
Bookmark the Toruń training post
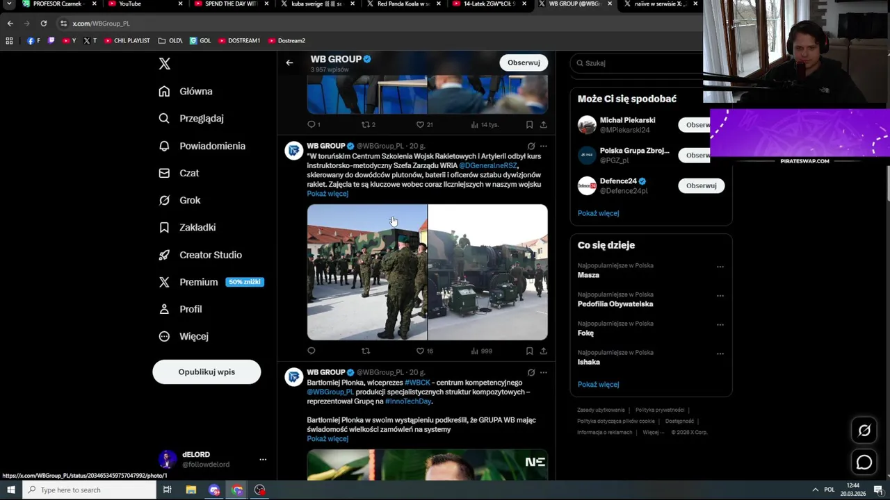(x=529, y=351)
